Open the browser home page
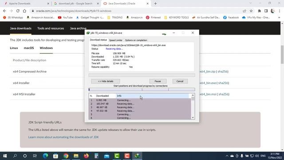 (x=24, y=11)
